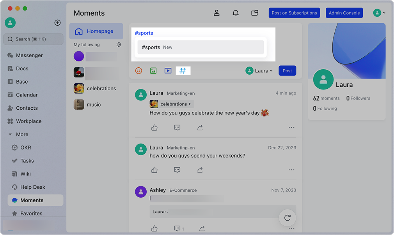
Task: Like Laura's weekends post
Action: [154, 170]
